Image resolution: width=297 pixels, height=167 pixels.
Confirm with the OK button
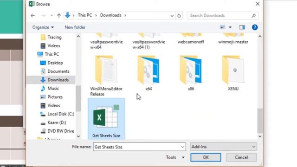206,157
